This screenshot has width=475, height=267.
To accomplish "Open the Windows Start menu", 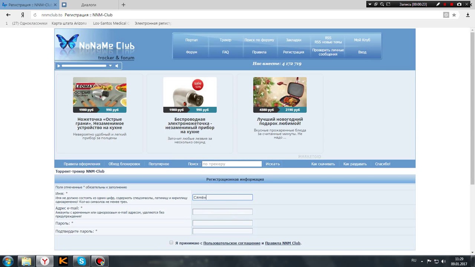I will pos(8,261).
